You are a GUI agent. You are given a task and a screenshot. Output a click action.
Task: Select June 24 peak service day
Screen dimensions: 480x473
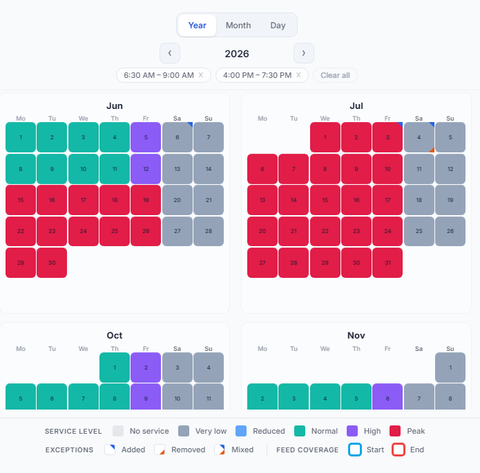pos(84,231)
